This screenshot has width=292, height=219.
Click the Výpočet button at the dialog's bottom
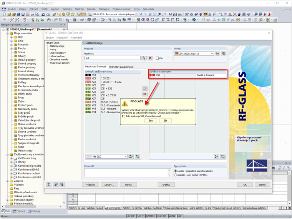point(91,185)
